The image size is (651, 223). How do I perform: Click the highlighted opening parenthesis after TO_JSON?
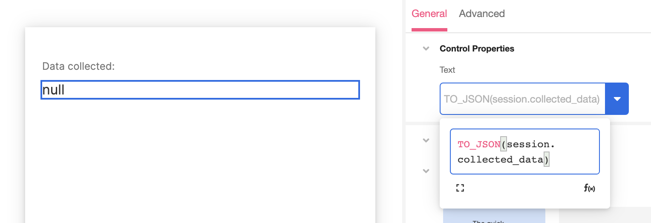coord(504,145)
